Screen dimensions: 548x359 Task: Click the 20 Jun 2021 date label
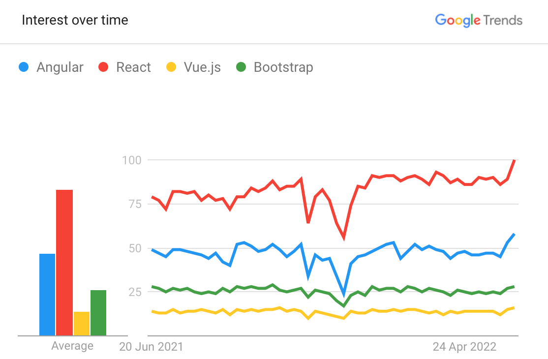coord(151,347)
